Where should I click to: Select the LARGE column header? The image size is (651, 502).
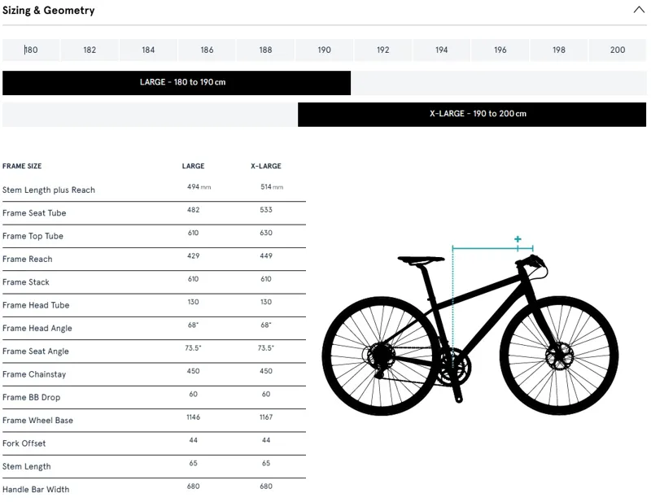pyautogui.click(x=193, y=165)
